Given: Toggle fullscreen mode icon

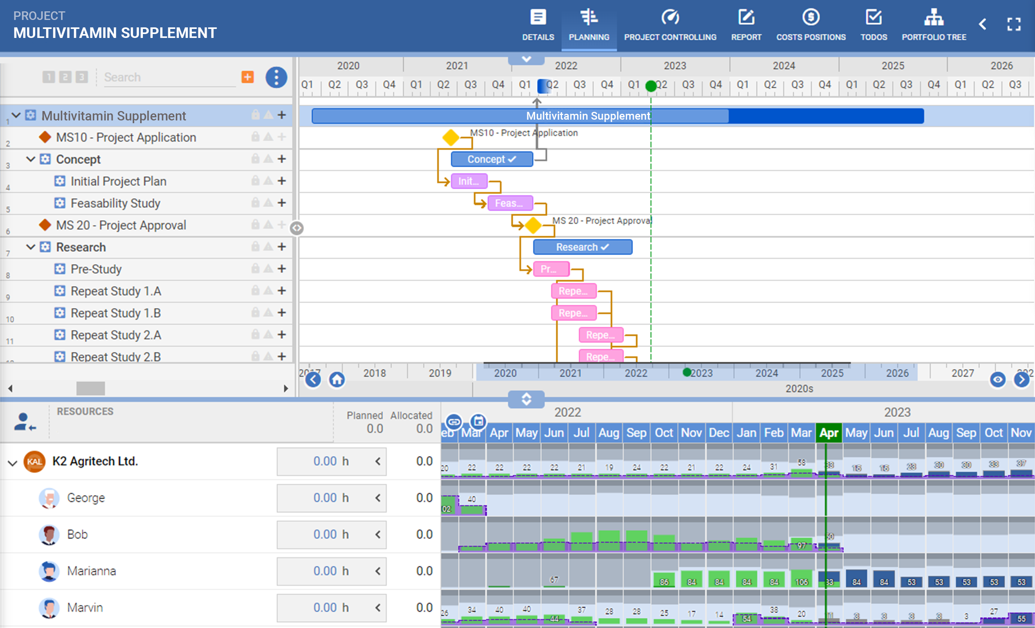Looking at the screenshot, I should (1013, 24).
